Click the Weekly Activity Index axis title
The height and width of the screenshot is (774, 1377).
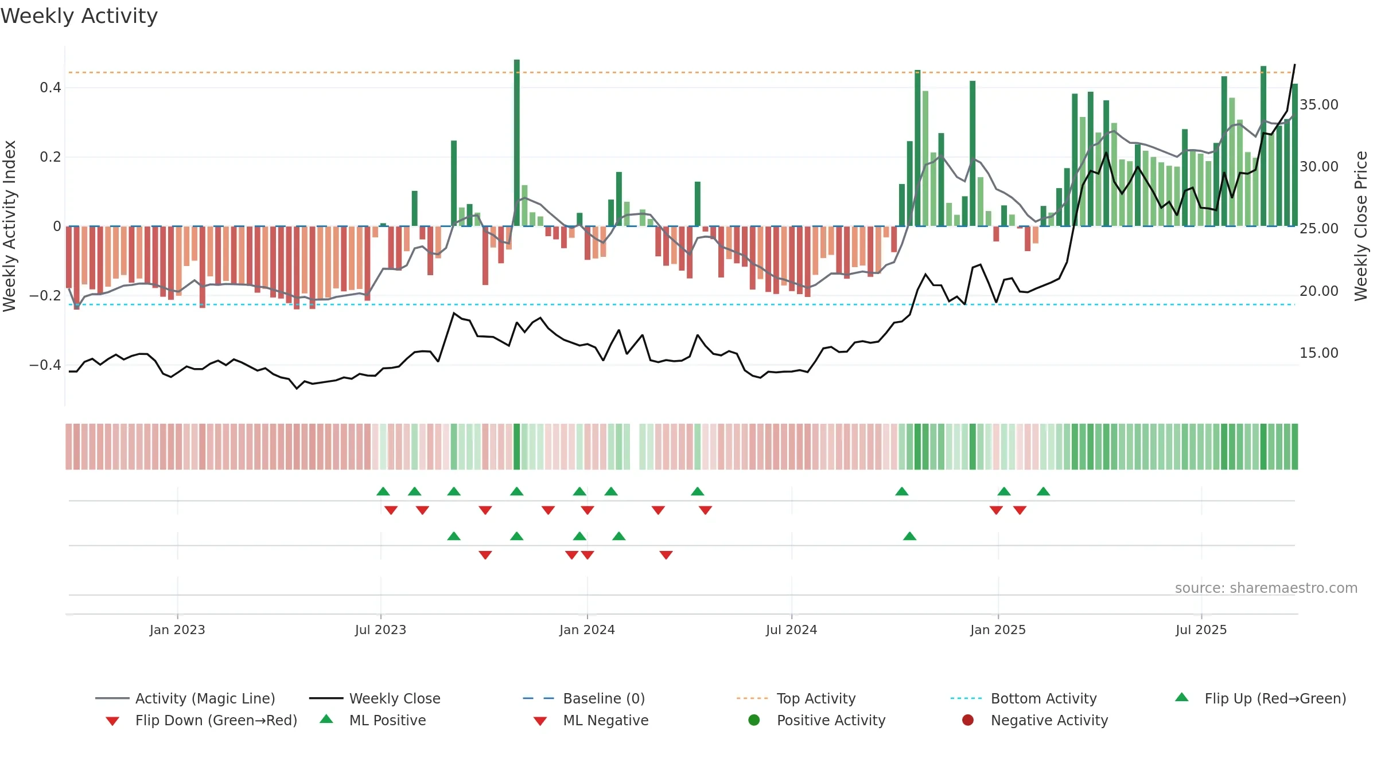coord(10,226)
